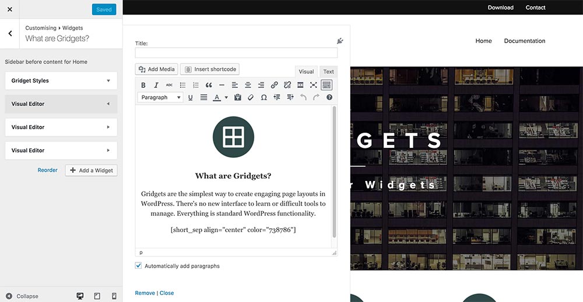This screenshot has height=302, width=583.
Task: Click the short_sep shortcode text
Action: coord(233,230)
